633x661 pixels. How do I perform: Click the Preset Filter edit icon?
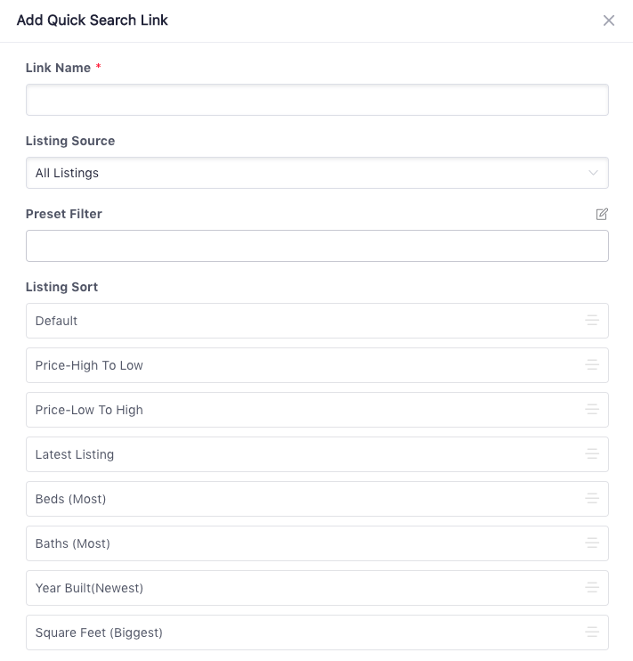tap(602, 214)
